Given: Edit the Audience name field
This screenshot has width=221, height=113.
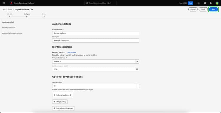Looking at the screenshot, I should 95,33.
